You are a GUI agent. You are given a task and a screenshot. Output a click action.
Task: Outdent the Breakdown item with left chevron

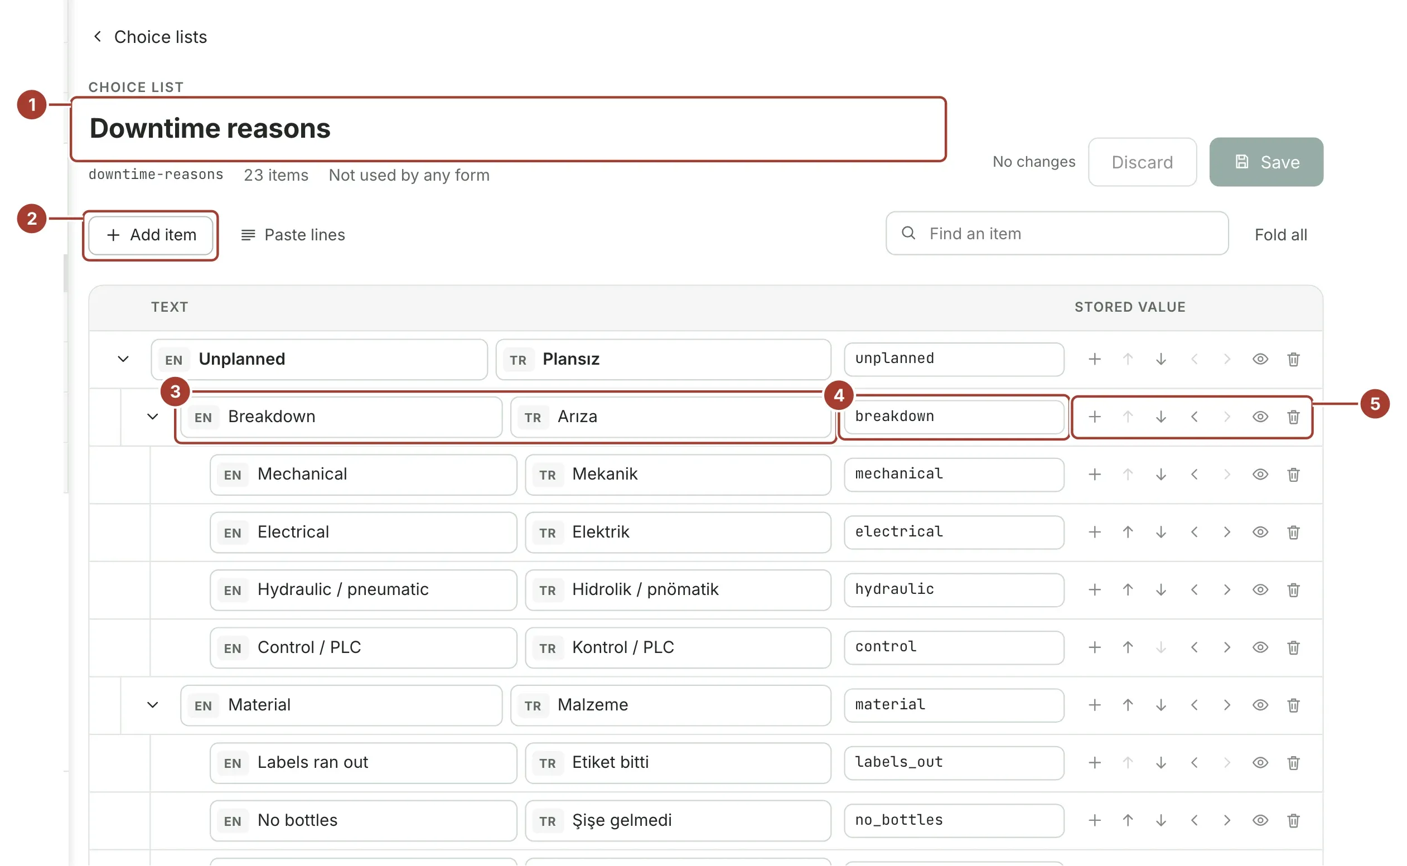[1194, 417]
